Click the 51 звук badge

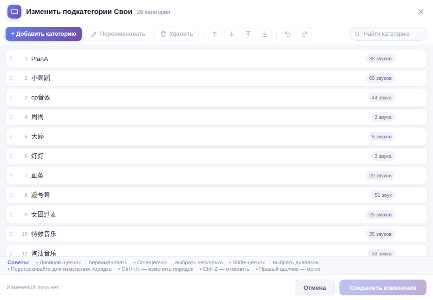tap(383, 195)
